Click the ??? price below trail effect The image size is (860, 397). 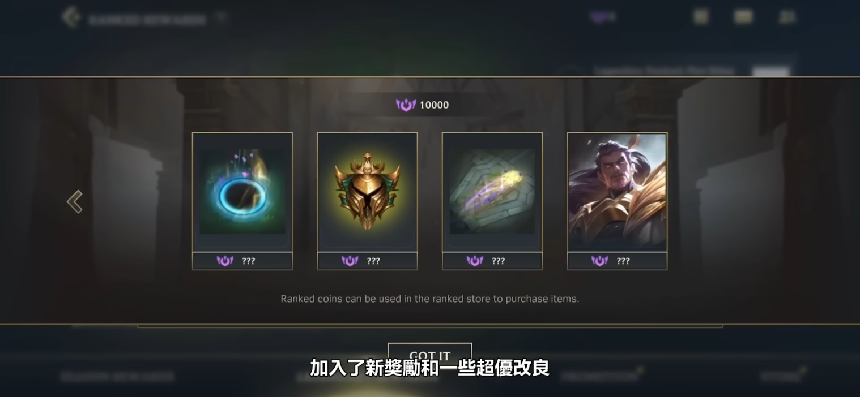point(498,261)
